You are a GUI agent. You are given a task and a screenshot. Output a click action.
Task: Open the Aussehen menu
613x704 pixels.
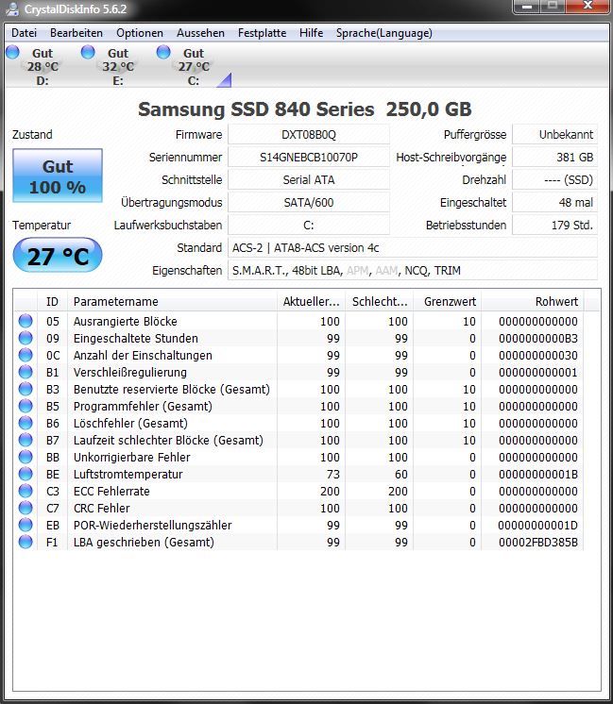(x=200, y=33)
